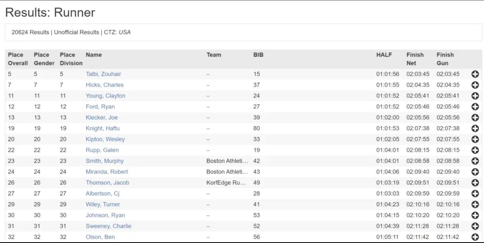Click plus icon in Young, Clayton row
Viewport: 484px width, 243px height.
click(x=475, y=96)
